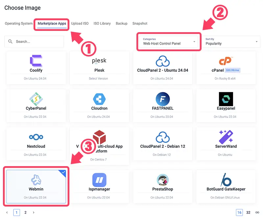This screenshot has height=219, width=263.
Task: Uncheck the Webmin selected checkmark
Action: (63, 172)
